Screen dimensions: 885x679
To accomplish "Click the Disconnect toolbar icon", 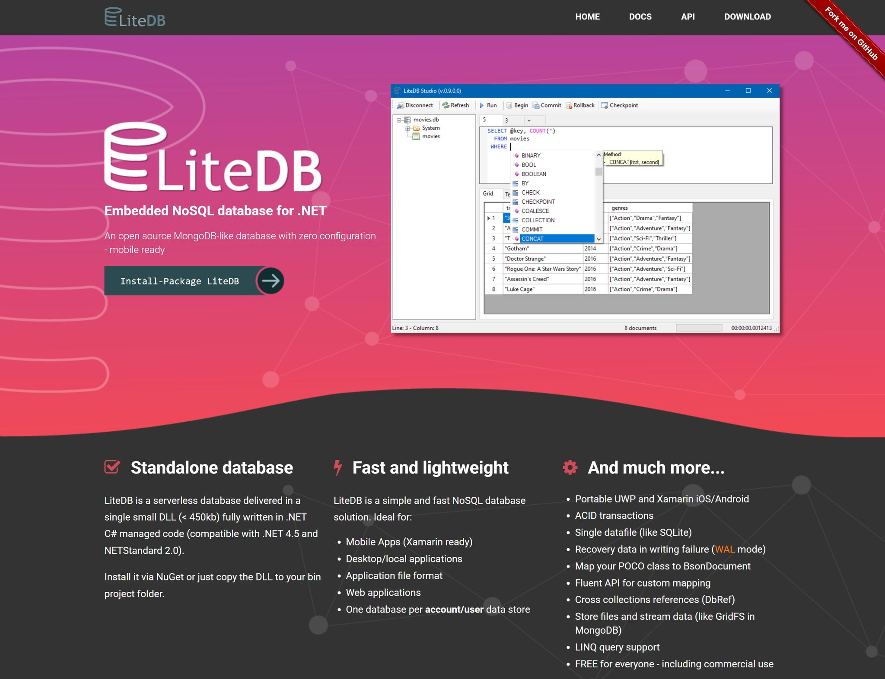I will pos(401,105).
